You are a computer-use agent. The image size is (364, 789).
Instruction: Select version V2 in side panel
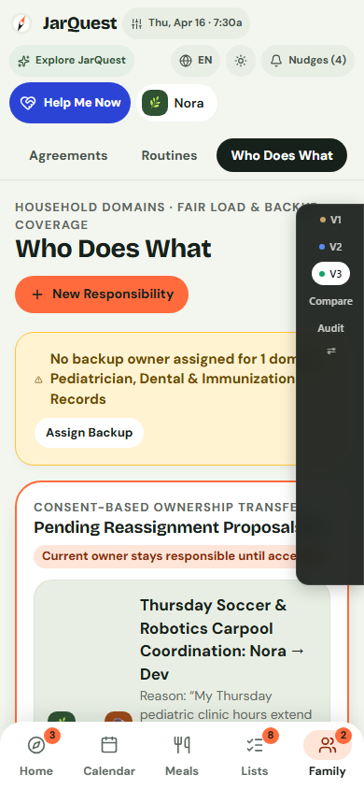coord(330,247)
